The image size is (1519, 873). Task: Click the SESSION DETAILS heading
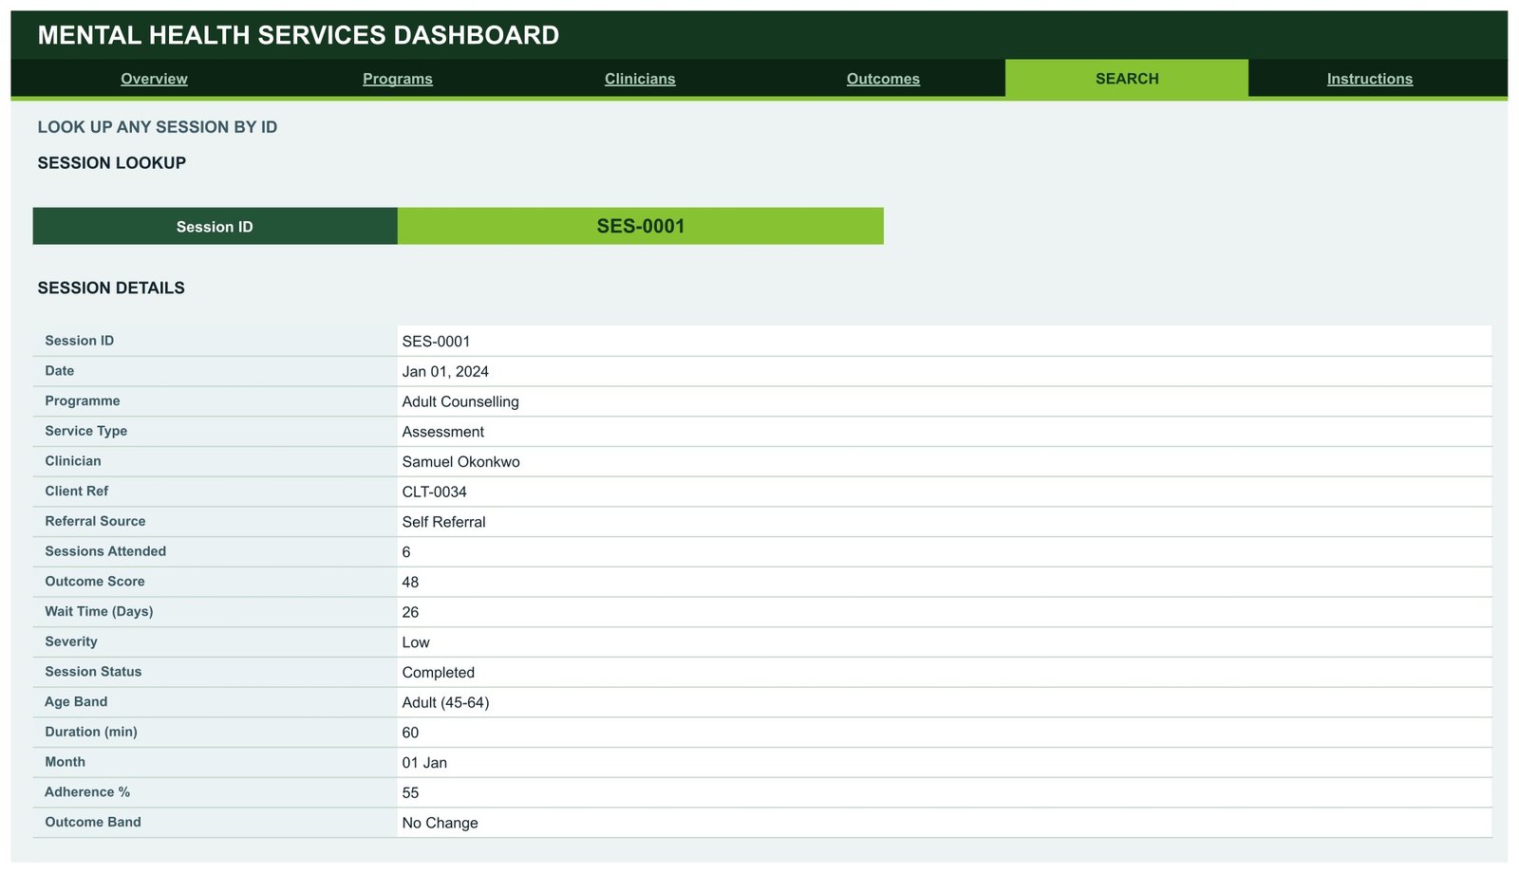tap(111, 288)
